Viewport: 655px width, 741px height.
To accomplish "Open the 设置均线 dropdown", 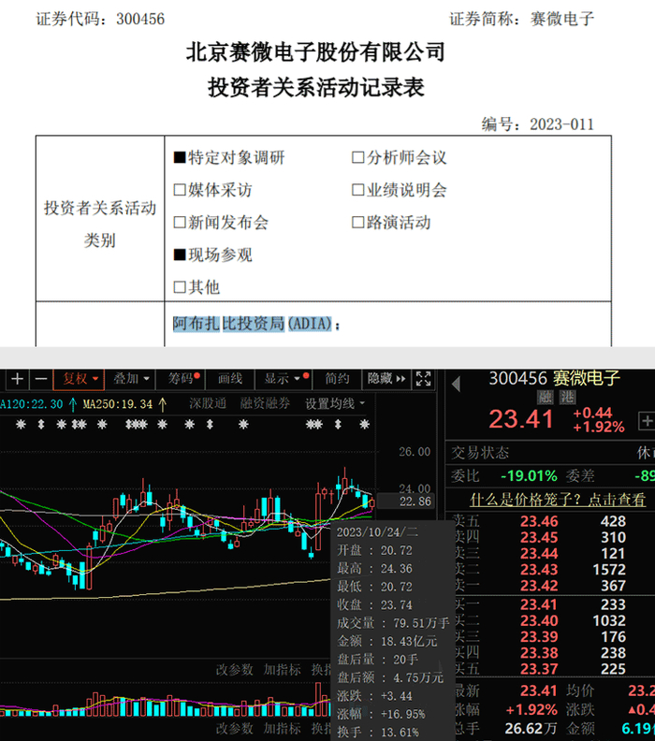I will (x=335, y=403).
